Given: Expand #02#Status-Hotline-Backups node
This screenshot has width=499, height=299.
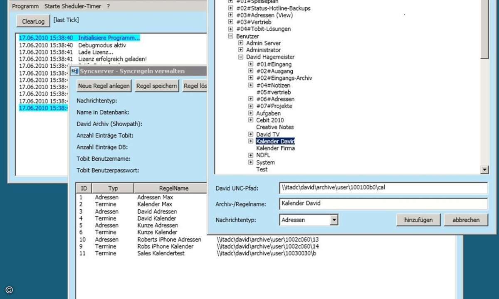Looking at the screenshot, I should pyautogui.click(x=231, y=8).
